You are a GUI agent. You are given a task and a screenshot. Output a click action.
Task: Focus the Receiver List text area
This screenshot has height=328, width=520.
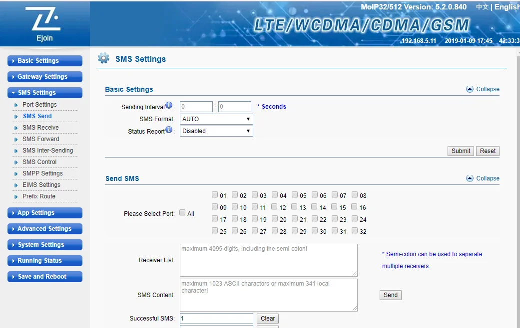269,260
